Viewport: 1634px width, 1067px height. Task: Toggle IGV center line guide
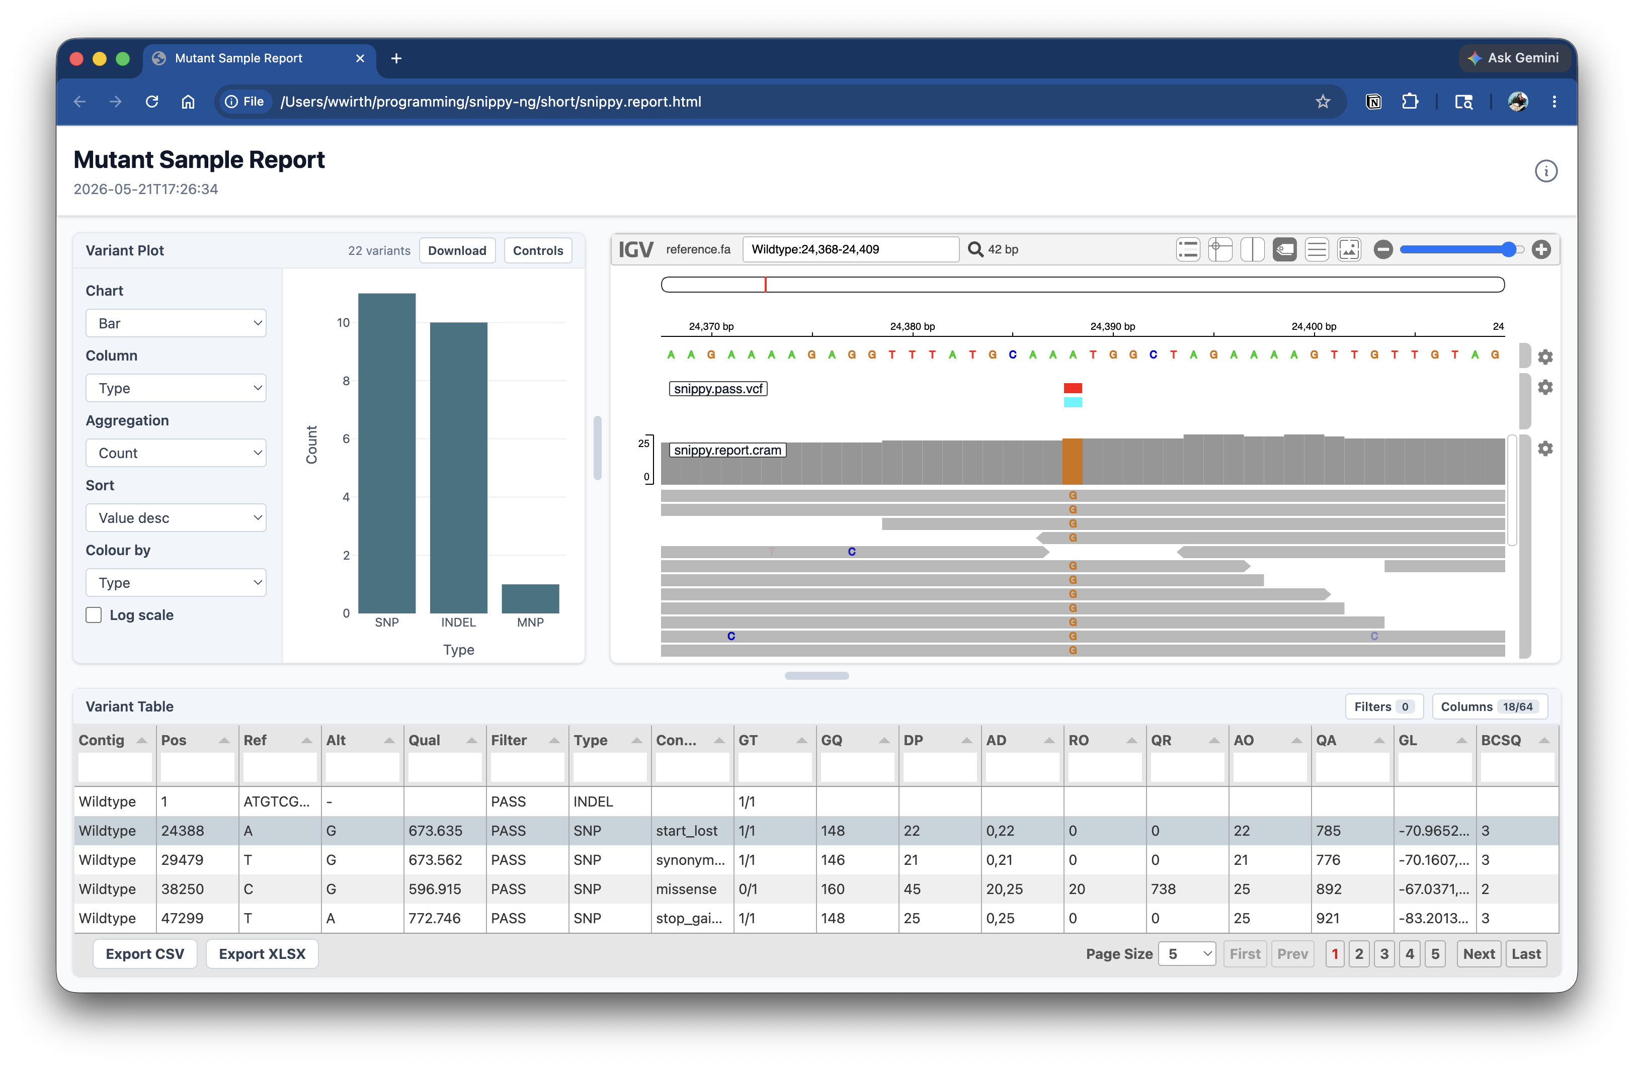1252,250
